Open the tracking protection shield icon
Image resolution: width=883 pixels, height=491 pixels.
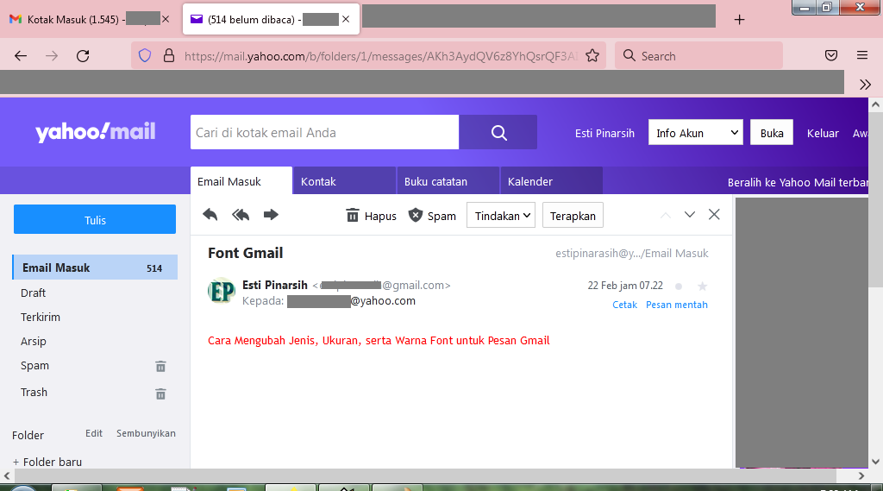tap(145, 56)
